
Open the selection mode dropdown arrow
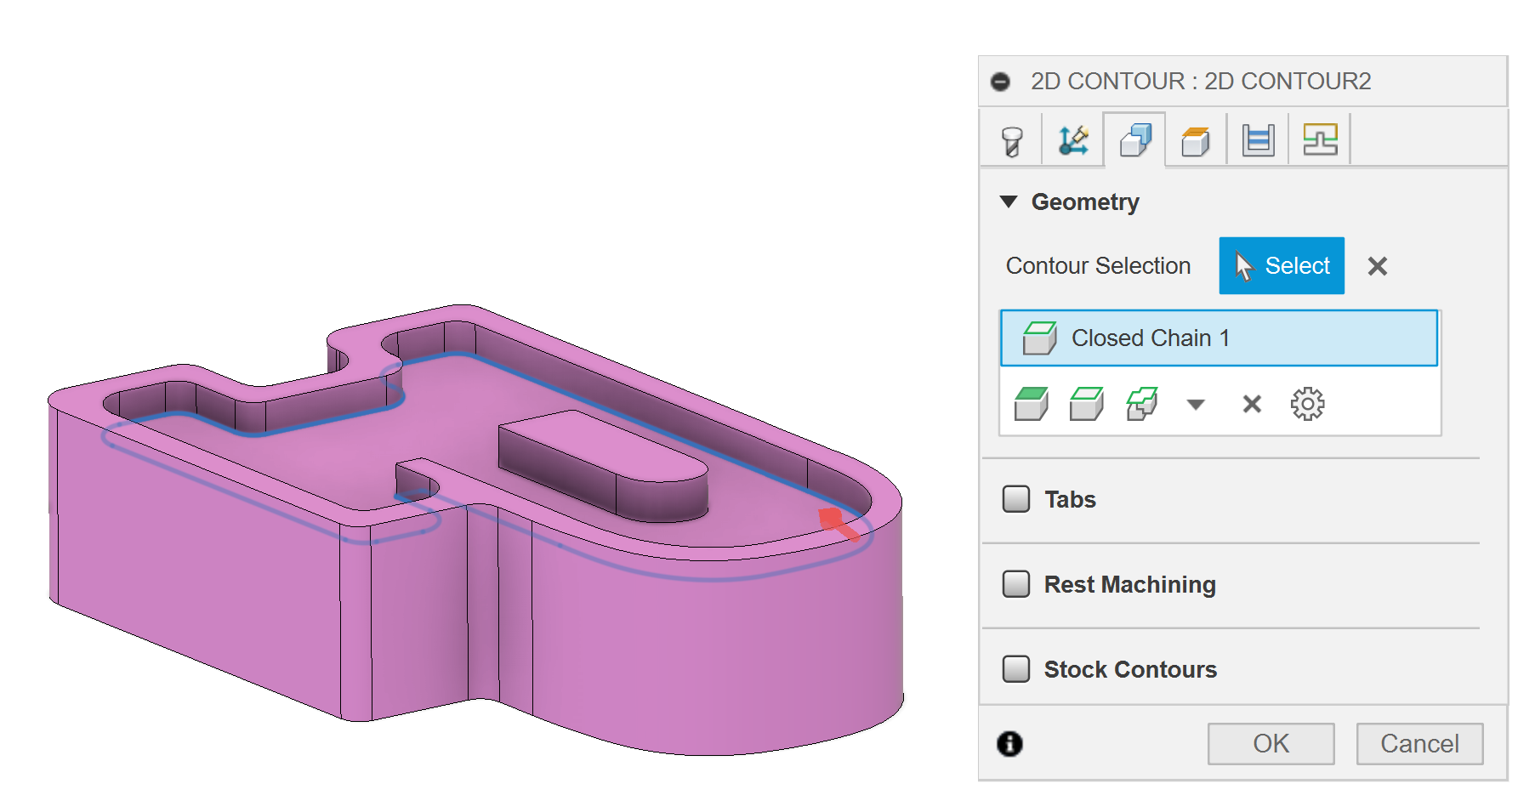coord(1196,405)
